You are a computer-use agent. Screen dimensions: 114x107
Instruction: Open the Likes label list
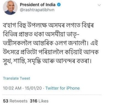pyautogui.click(x=44, y=101)
